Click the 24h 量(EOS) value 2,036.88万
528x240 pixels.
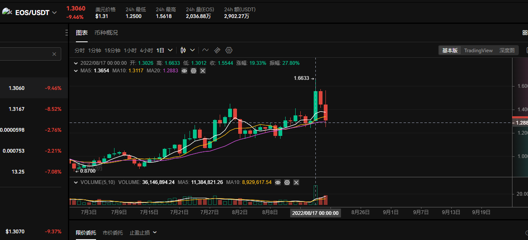(x=198, y=16)
